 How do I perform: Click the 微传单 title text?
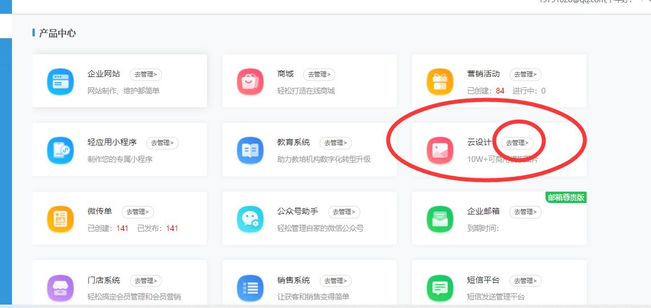coord(100,212)
